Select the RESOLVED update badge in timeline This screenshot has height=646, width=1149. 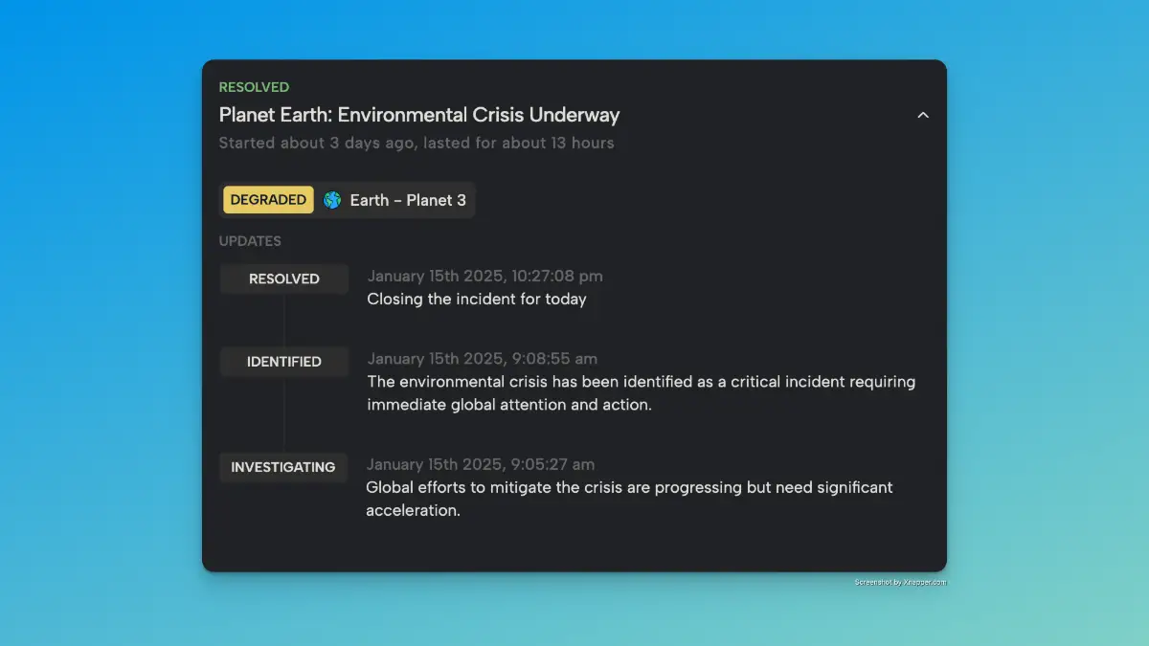(x=284, y=279)
